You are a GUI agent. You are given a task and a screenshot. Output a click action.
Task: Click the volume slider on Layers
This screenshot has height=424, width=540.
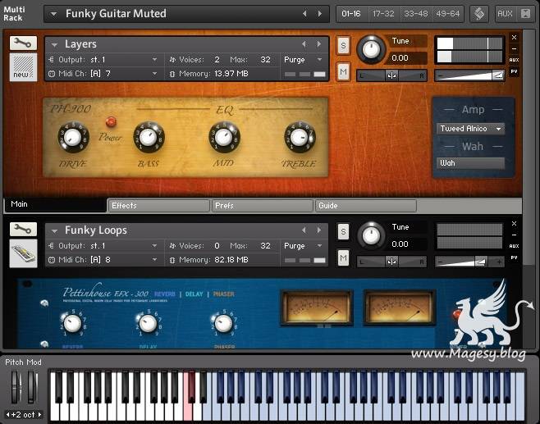click(469, 75)
